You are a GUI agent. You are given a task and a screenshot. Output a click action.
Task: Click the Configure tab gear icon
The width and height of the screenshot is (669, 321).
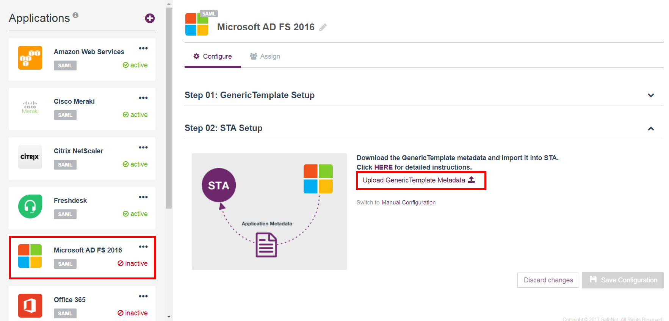click(x=196, y=56)
